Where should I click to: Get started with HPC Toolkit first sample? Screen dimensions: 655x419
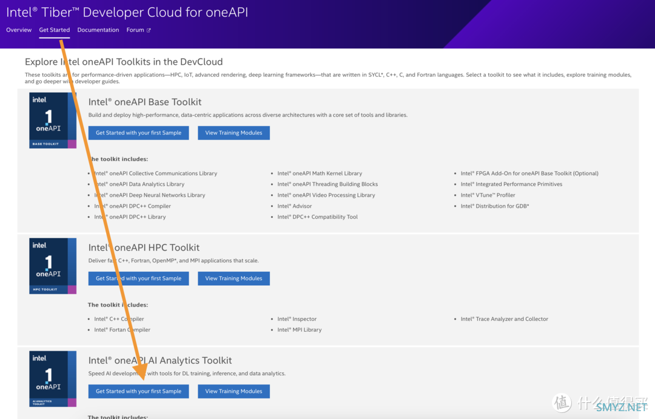[x=138, y=279]
